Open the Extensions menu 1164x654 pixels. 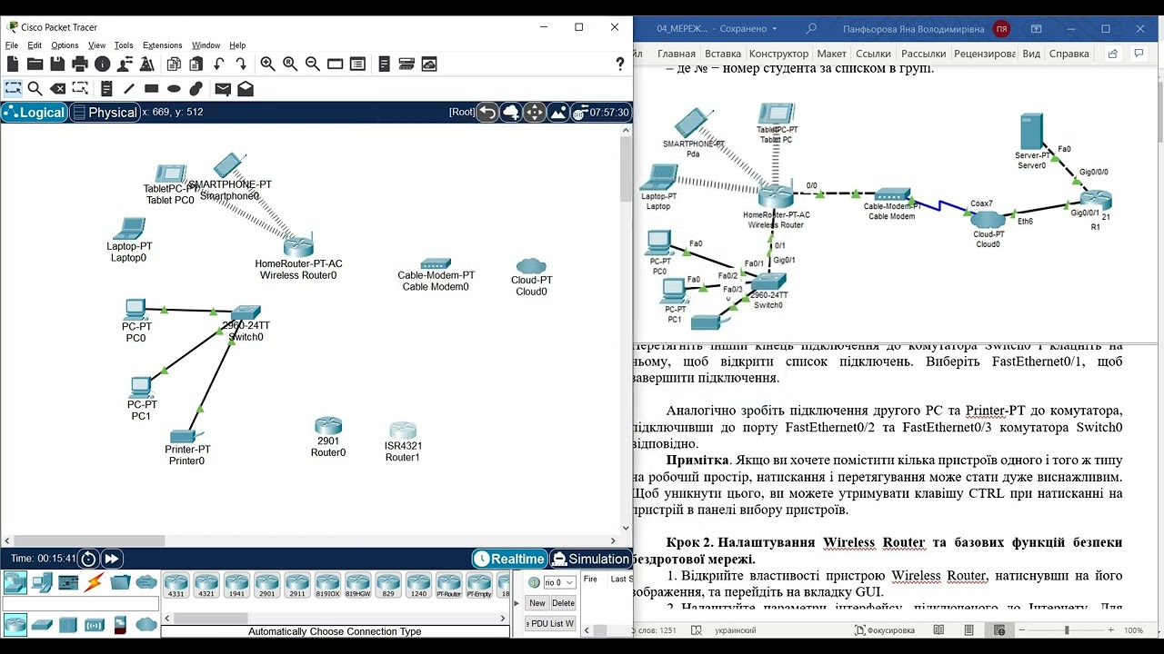click(163, 45)
